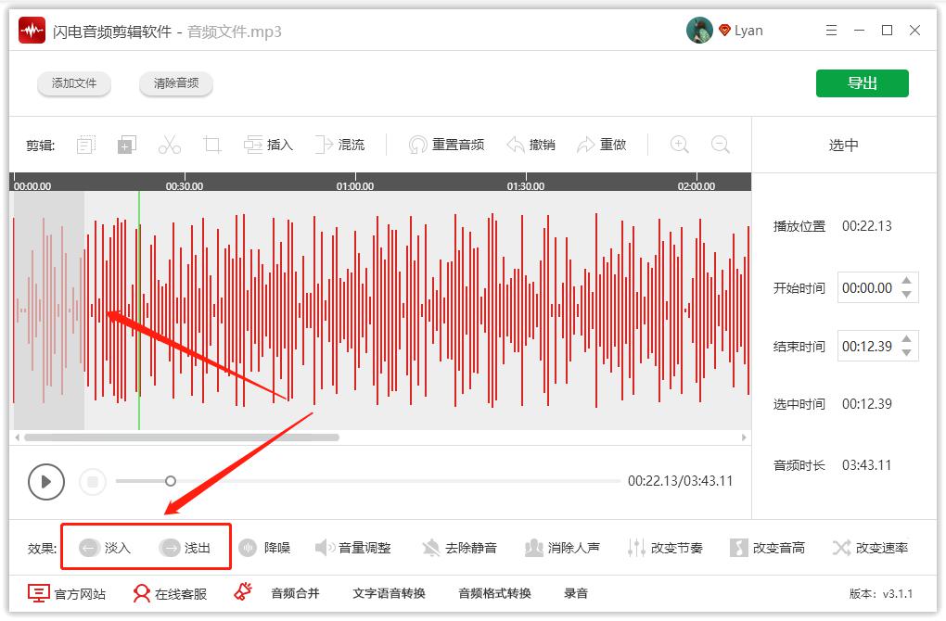Apply the 浅出 fade-out effect
Screen dimensions: 946x621
point(185,548)
